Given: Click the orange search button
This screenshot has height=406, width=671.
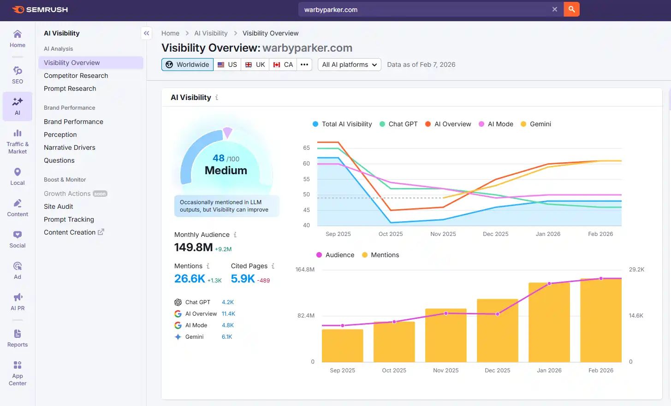Looking at the screenshot, I should (571, 9).
